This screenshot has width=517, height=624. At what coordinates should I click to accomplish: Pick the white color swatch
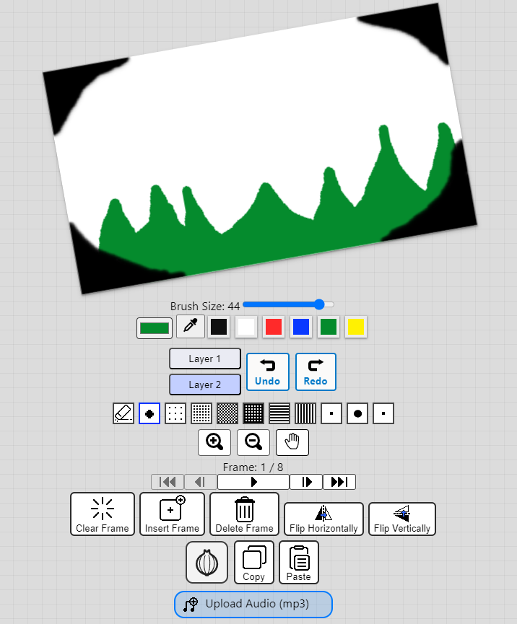click(x=246, y=327)
